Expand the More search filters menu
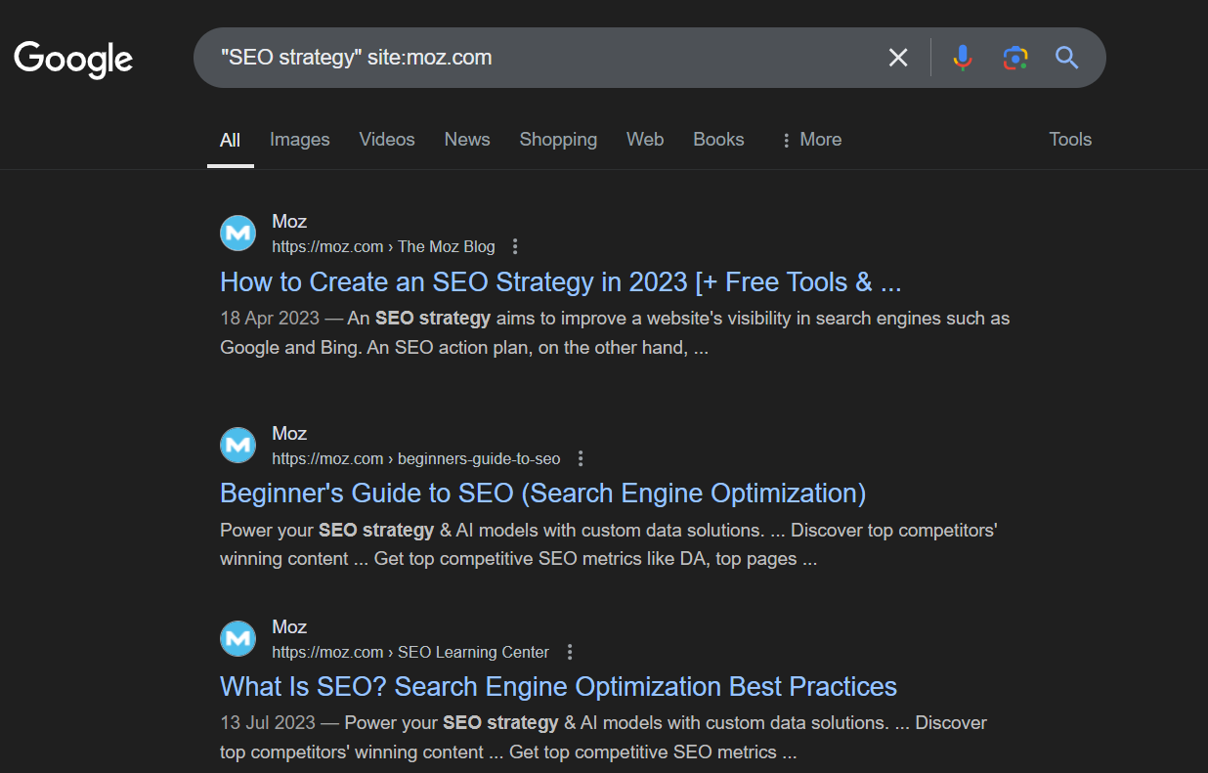1208x773 pixels. 810,140
